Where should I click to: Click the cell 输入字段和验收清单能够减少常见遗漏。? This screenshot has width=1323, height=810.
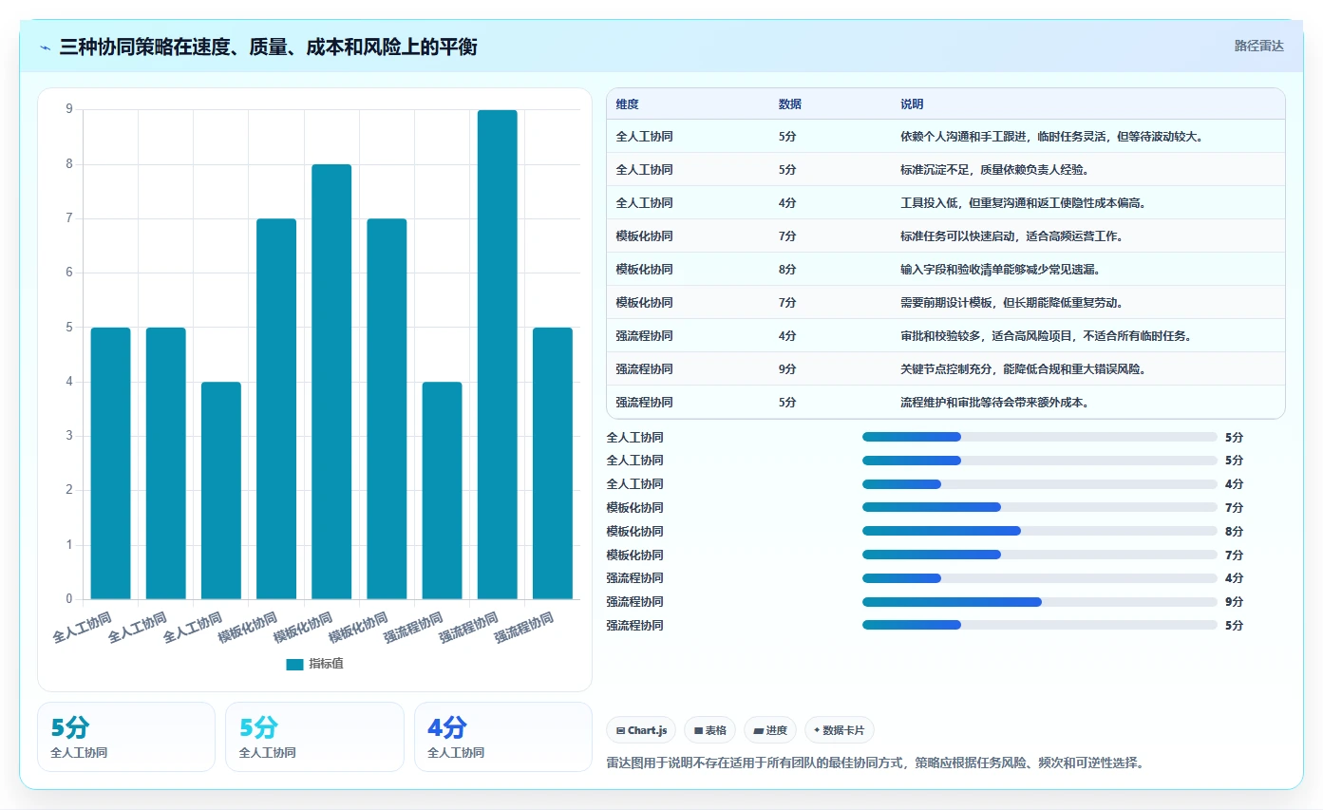point(1000,270)
